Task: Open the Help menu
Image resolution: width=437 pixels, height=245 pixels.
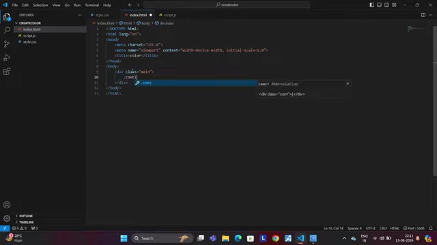Action: point(107,5)
